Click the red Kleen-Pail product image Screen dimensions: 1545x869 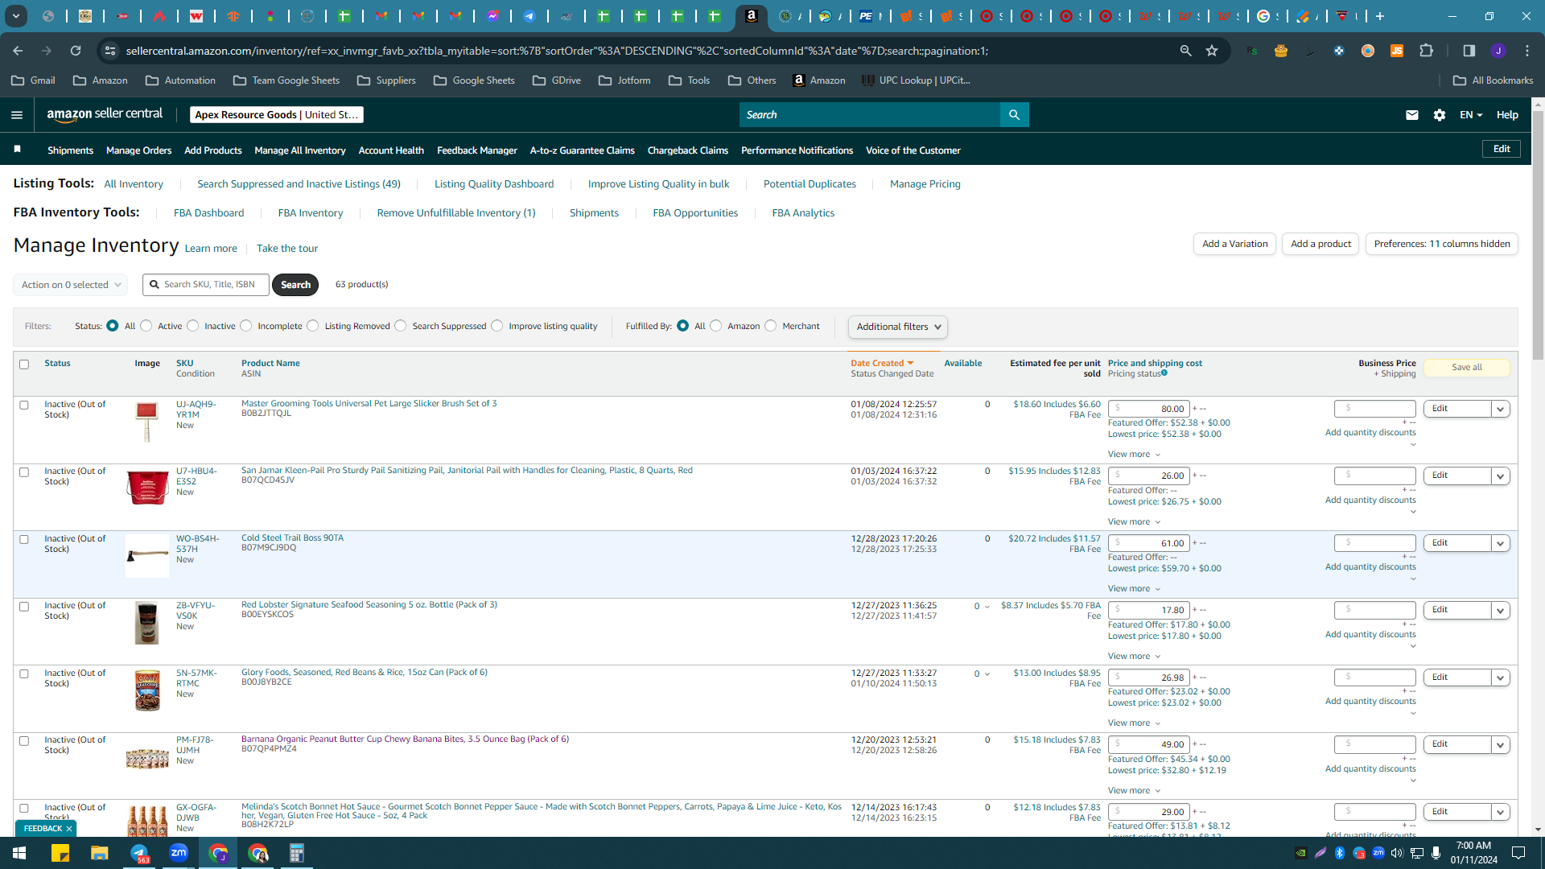pos(147,488)
